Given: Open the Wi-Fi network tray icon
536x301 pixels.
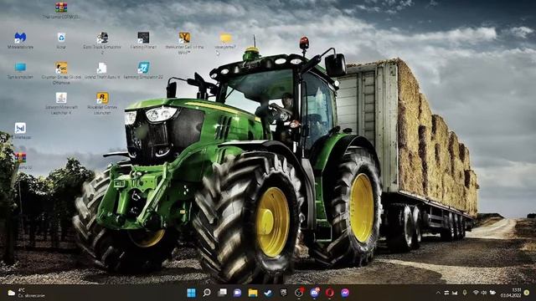Looking at the screenshot, I should click(x=476, y=293).
